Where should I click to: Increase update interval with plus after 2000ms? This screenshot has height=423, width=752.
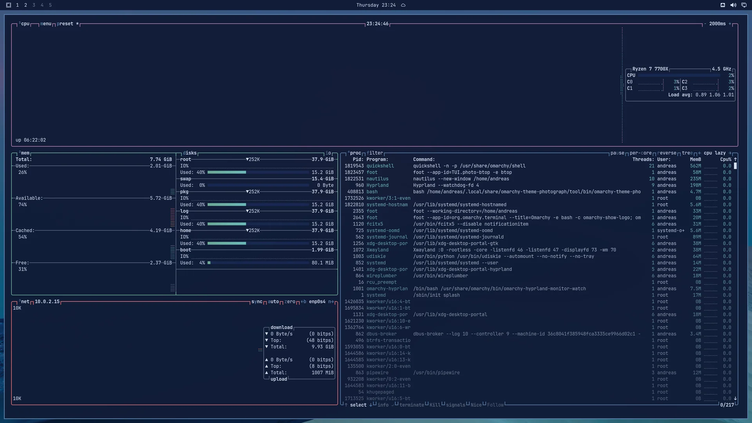click(730, 24)
